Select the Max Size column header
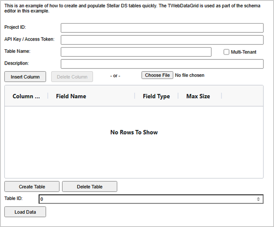This screenshot has width=274, height=227. point(198,96)
